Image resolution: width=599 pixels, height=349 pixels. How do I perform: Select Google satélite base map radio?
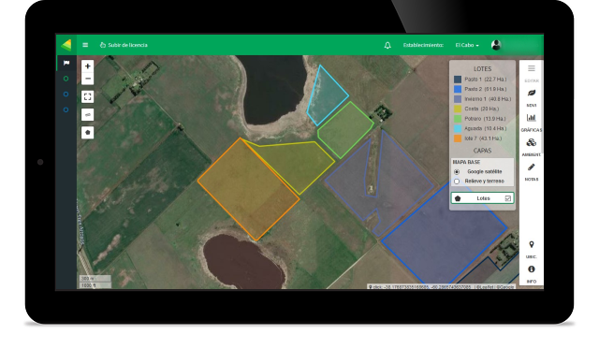pyautogui.click(x=457, y=172)
